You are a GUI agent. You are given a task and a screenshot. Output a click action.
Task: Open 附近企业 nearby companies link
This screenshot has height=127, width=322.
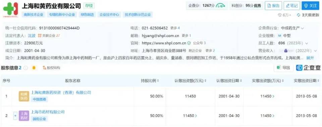click(195, 51)
